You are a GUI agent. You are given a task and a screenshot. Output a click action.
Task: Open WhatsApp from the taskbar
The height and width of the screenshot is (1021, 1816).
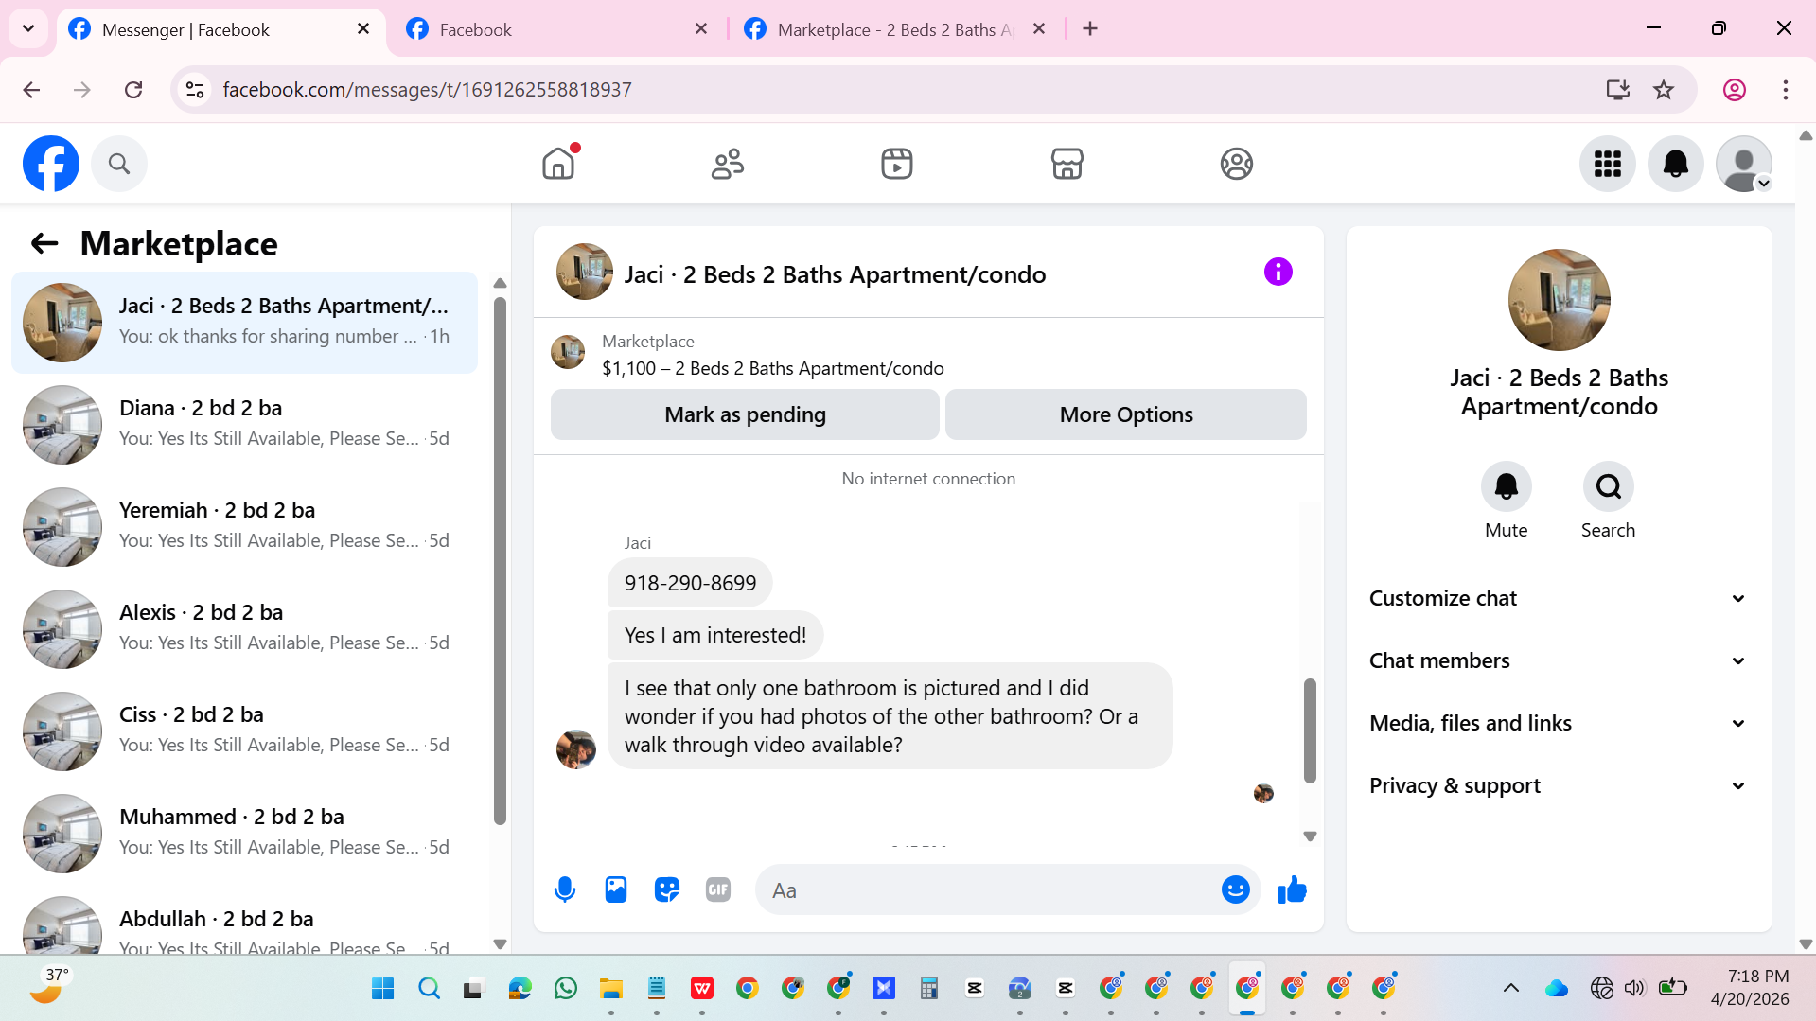(566, 989)
